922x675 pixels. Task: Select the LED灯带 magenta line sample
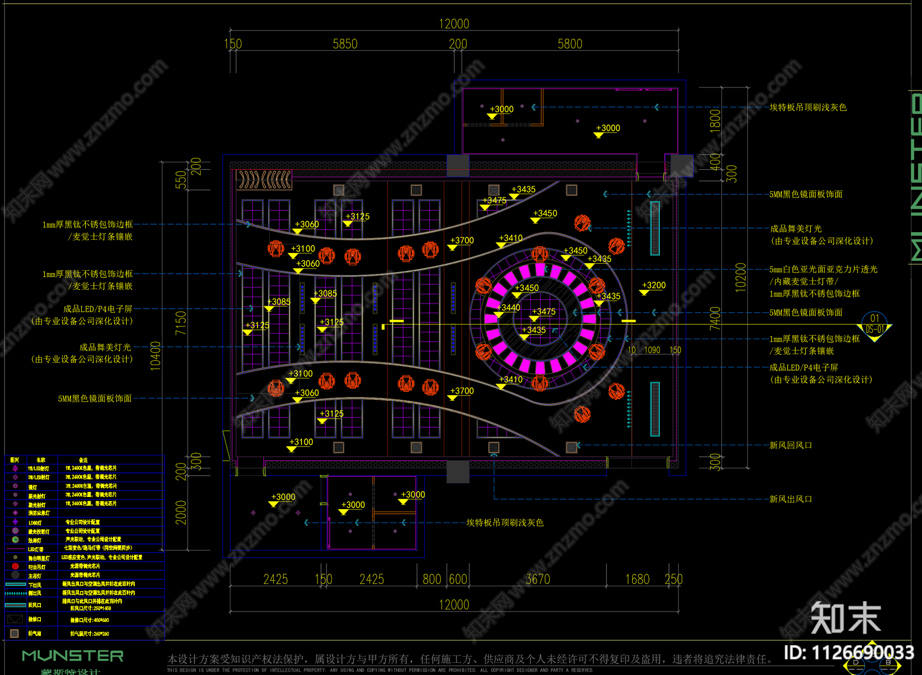pos(15,549)
